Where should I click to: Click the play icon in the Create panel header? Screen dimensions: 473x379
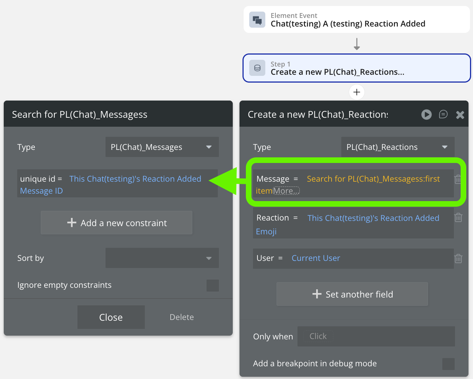[x=426, y=114]
